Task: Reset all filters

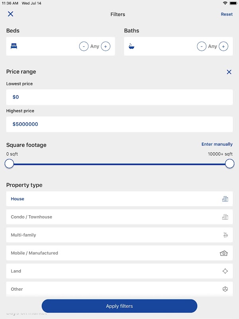Action: pos(227,14)
